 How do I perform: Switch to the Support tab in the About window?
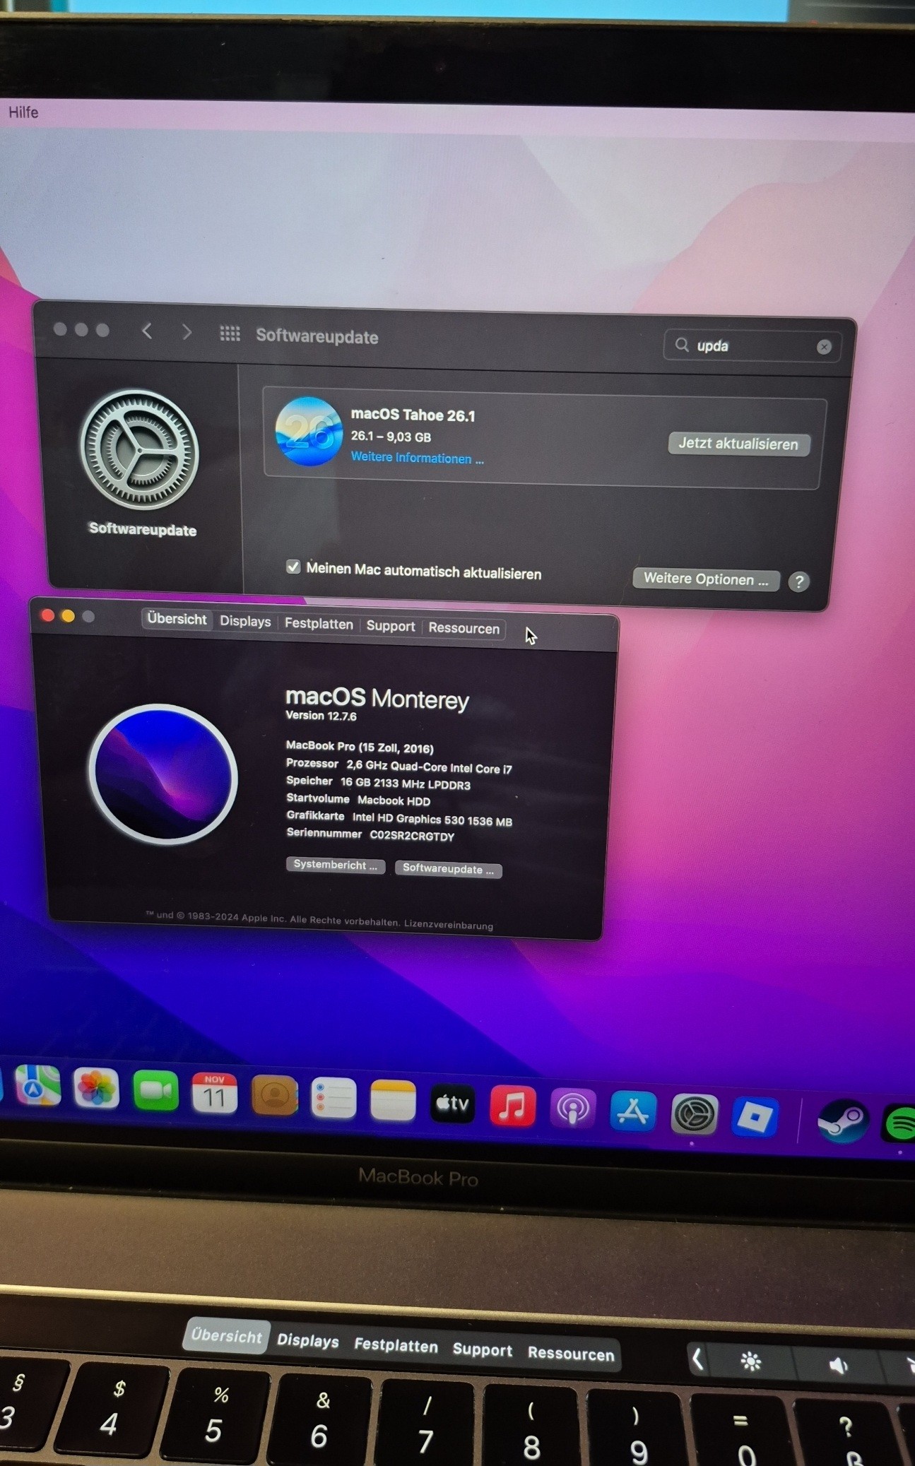pos(390,626)
